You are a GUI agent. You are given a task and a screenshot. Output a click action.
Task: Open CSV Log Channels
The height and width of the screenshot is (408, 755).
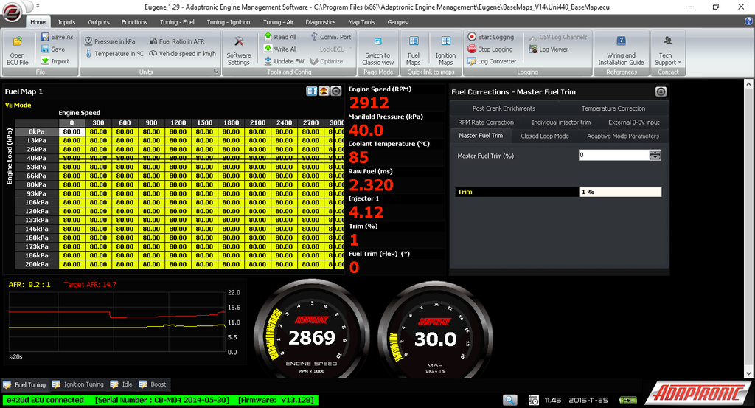point(557,37)
